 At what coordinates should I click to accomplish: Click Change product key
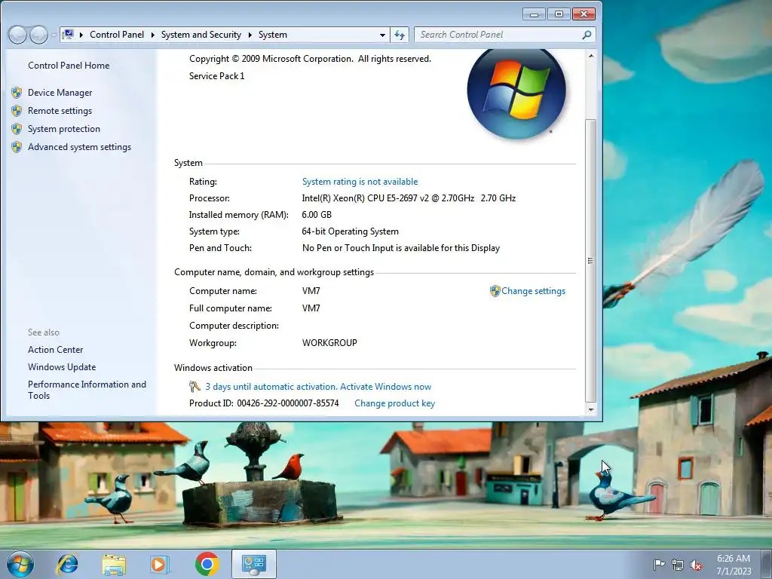[394, 403]
